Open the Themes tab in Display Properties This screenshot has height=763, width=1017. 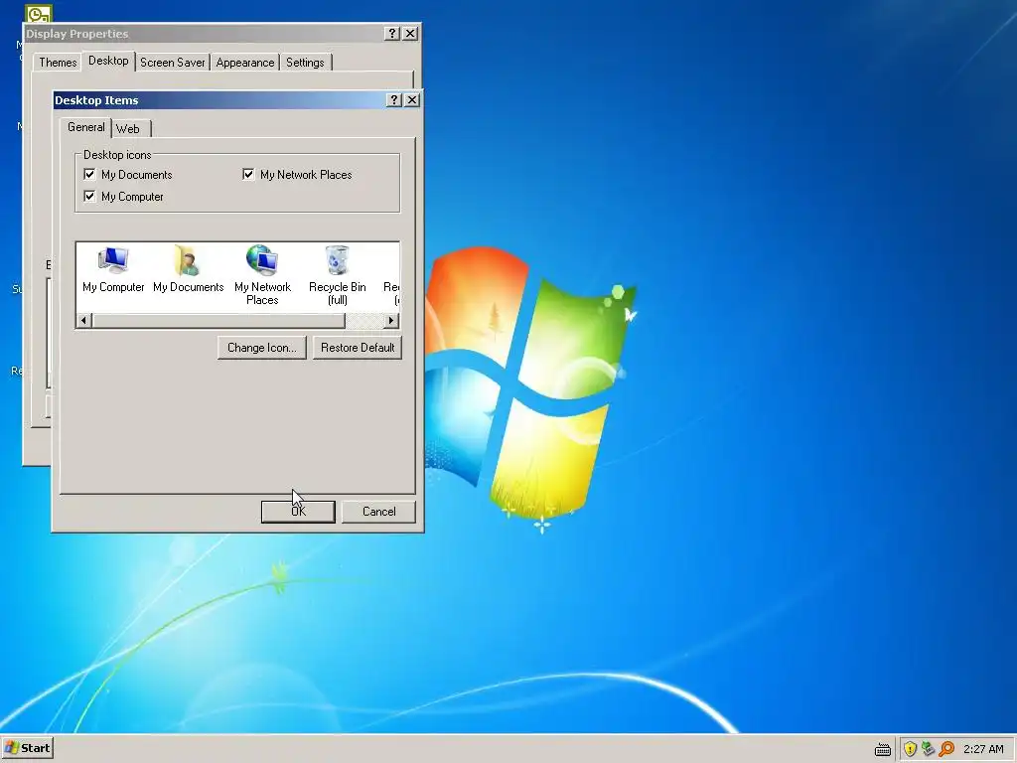(x=58, y=63)
